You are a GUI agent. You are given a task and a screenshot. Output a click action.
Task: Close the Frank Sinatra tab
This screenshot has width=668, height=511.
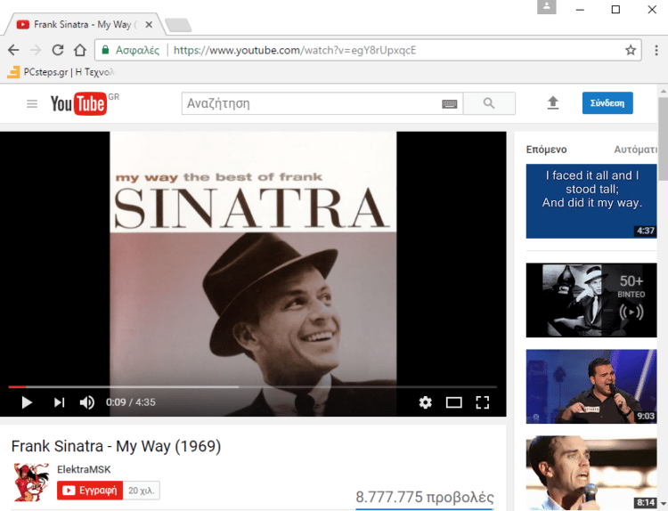point(149,25)
